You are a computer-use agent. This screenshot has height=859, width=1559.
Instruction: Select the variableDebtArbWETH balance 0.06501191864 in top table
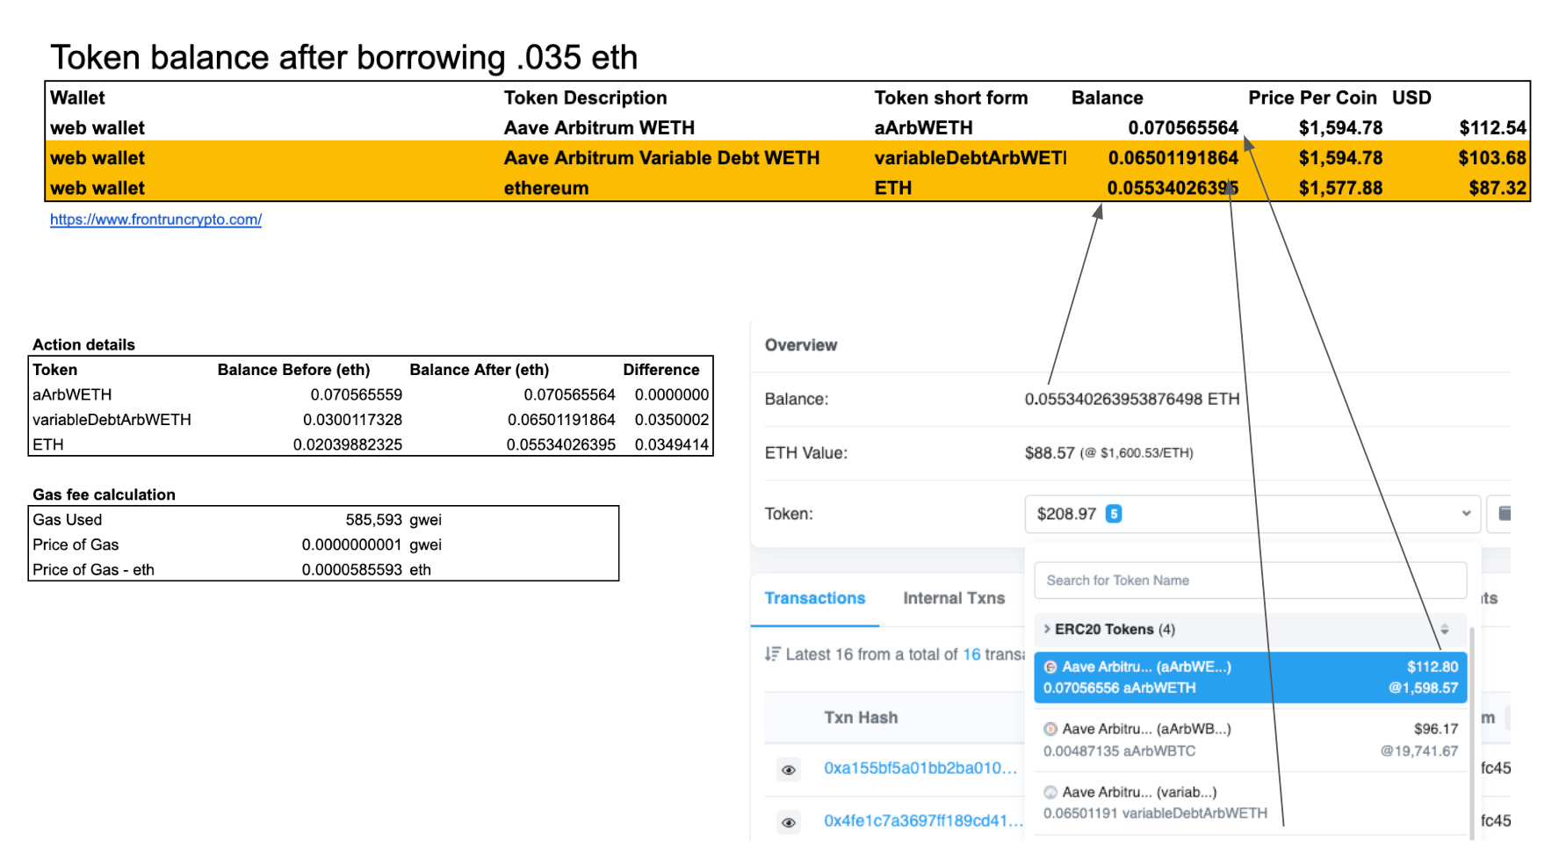(x=1173, y=158)
